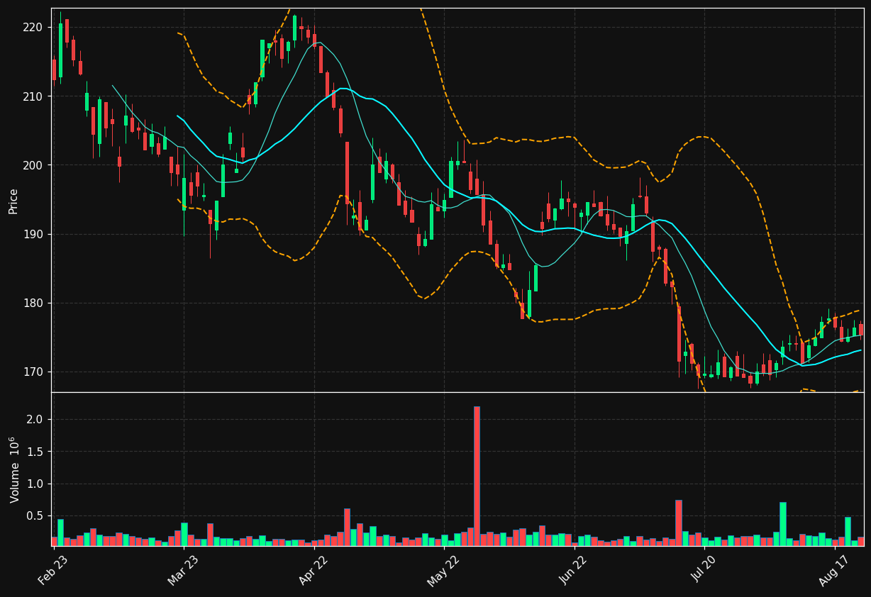Click the 'Price' y-axis label
The height and width of the screenshot is (597, 871).
click(13, 201)
